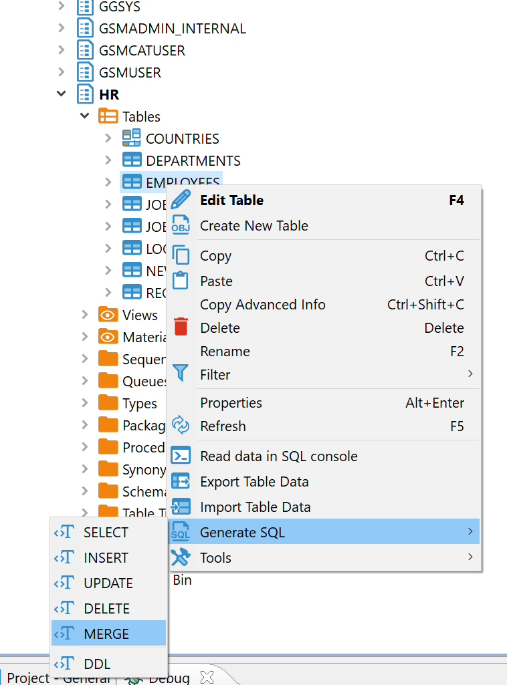Image resolution: width=507 pixels, height=685 pixels.
Task: Click the Edit Table pencil icon
Action: point(181,200)
